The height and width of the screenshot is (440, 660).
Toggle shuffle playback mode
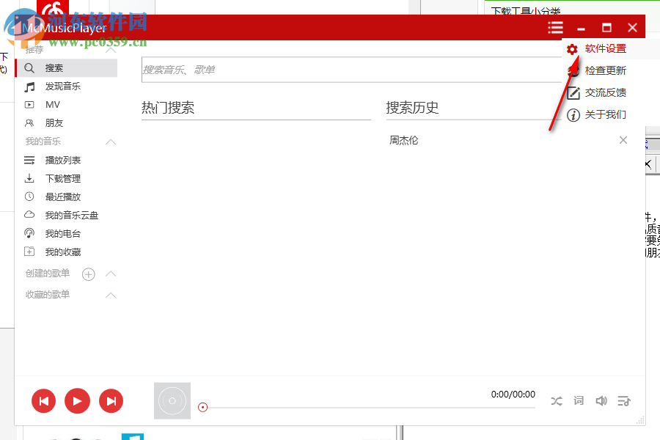[x=556, y=400]
